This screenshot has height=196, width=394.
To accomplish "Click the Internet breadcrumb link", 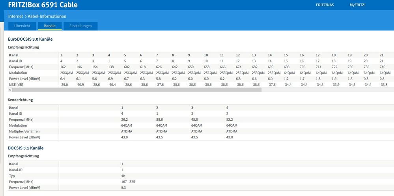I will coord(16,16).
